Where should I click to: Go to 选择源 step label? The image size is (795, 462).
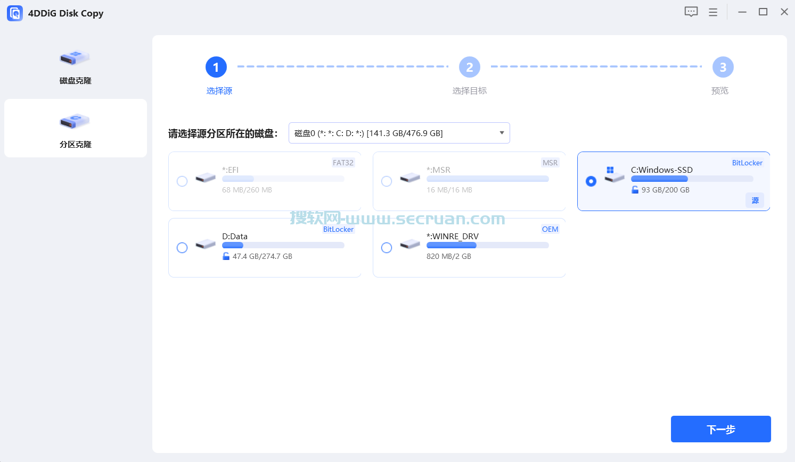(219, 91)
